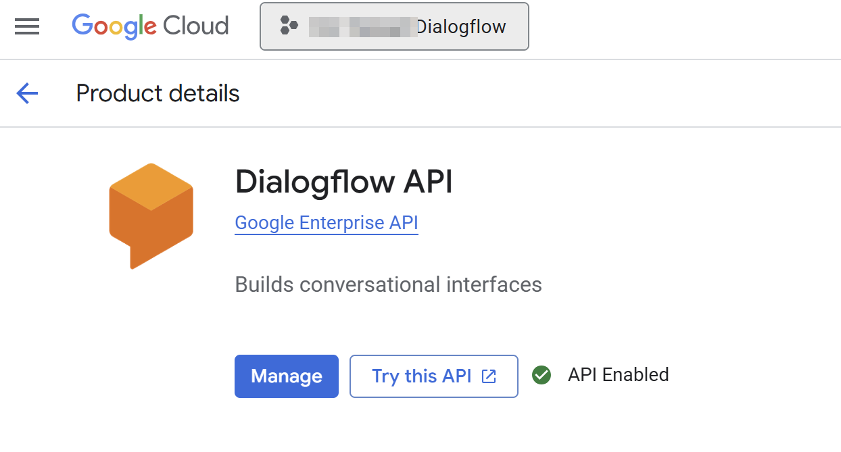Screen dimensions: 841x452
Task: Open the hamburger navigation menu
Action: coord(27,26)
